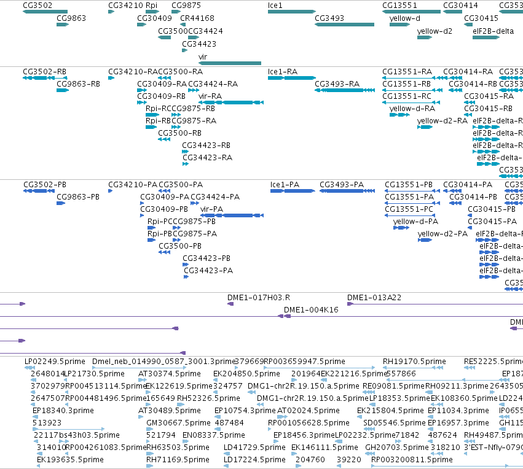Click the yellow-d2 gene label
523x469 pixels.
pyautogui.click(x=435, y=31)
